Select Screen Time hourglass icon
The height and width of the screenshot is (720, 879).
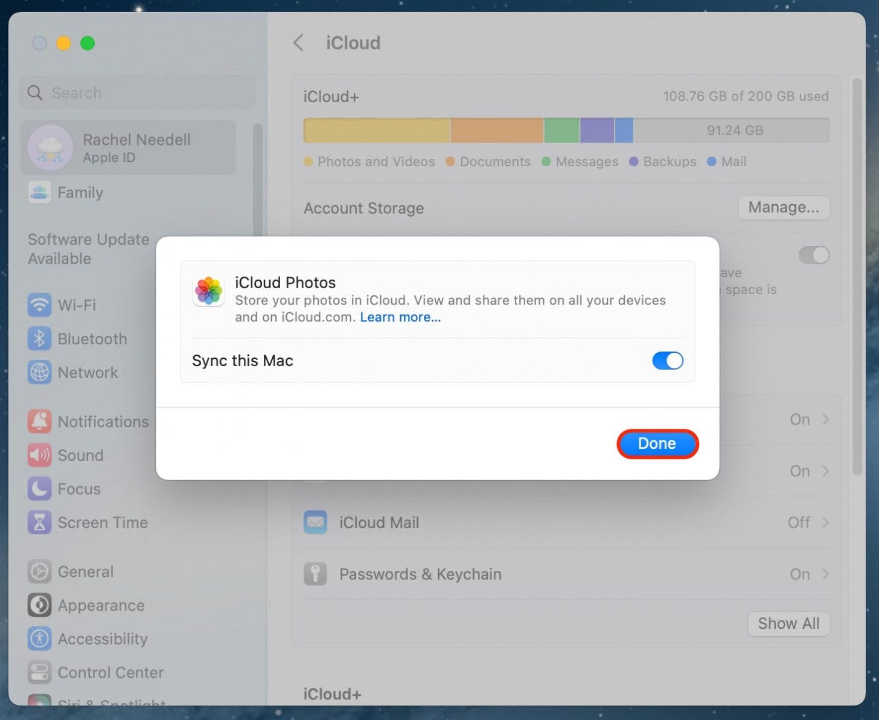39,522
